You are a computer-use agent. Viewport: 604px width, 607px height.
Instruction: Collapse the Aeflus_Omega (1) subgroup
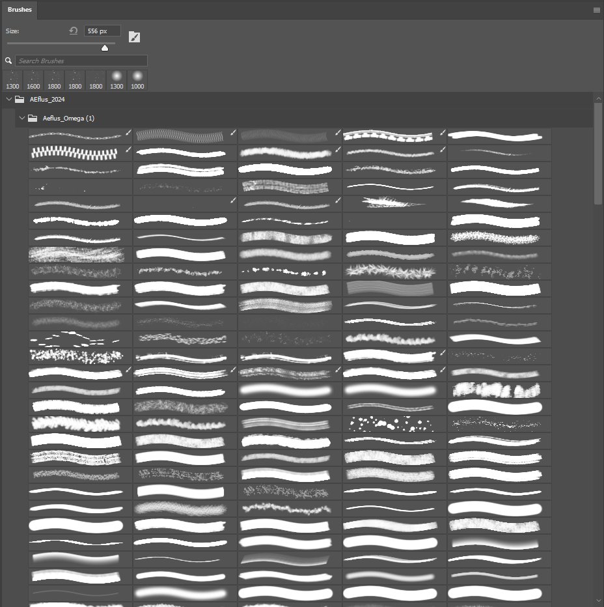(21, 118)
